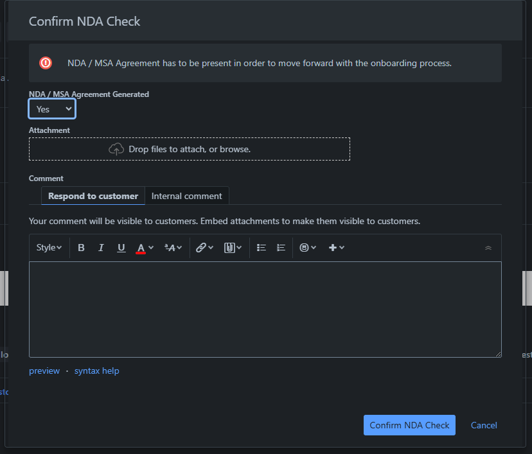Image resolution: width=532 pixels, height=454 pixels.
Task: Click the Confirm NDA Check dialog title
Action: (x=84, y=21)
